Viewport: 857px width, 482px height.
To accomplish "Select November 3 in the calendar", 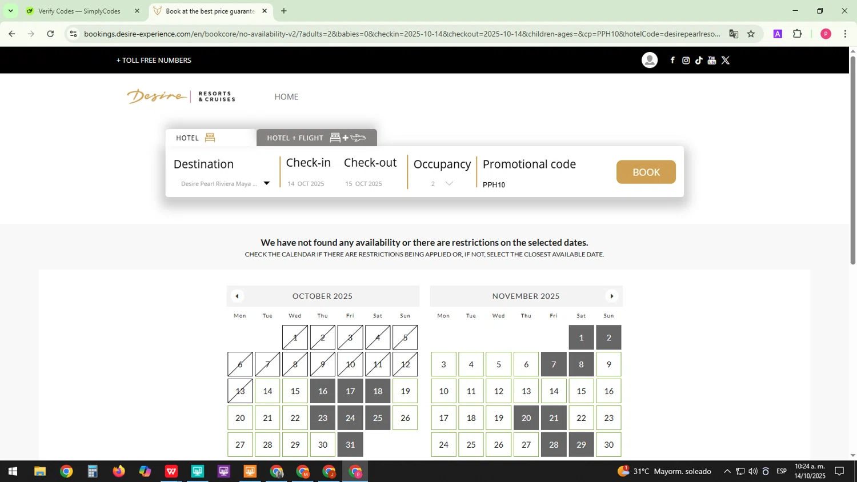I will click(x=443, y=364).
